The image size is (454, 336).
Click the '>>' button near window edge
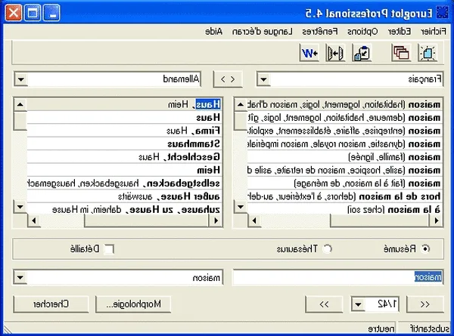424,304
